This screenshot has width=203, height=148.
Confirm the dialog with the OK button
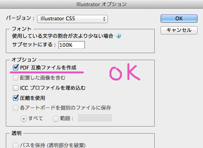pos(179,18)
